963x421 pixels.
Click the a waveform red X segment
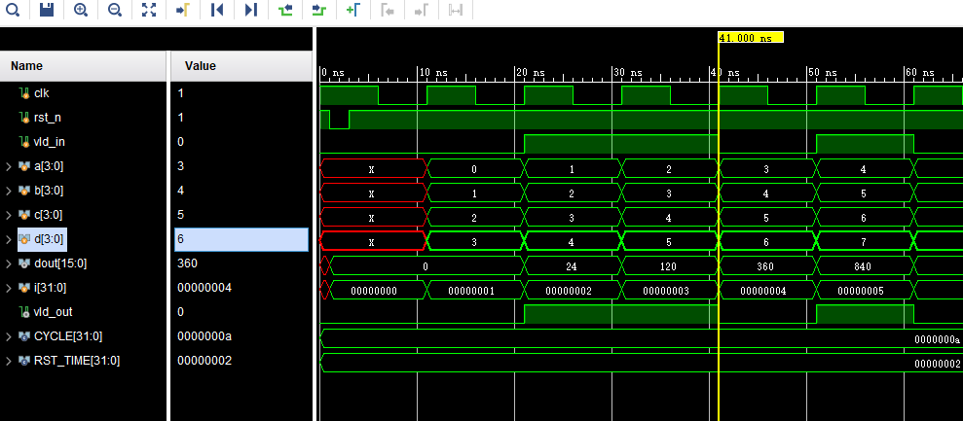[372, 169]
